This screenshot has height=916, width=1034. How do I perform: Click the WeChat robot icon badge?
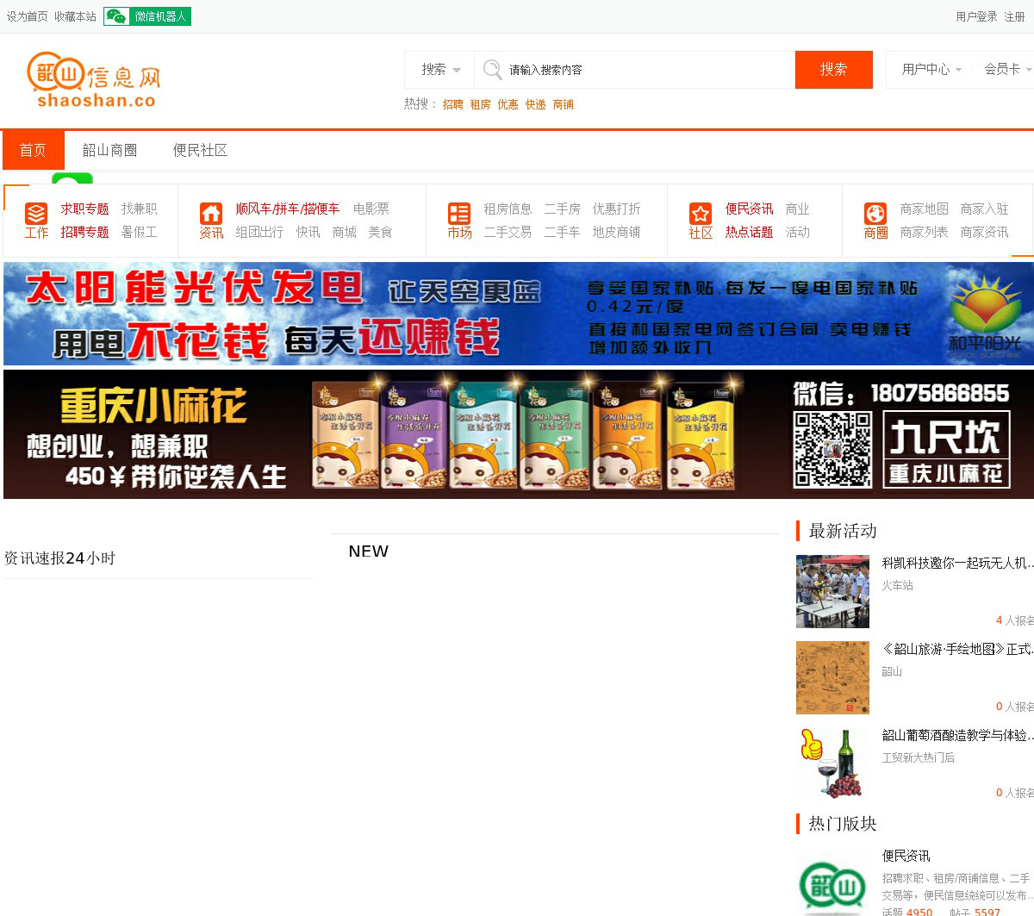(147, 16)
